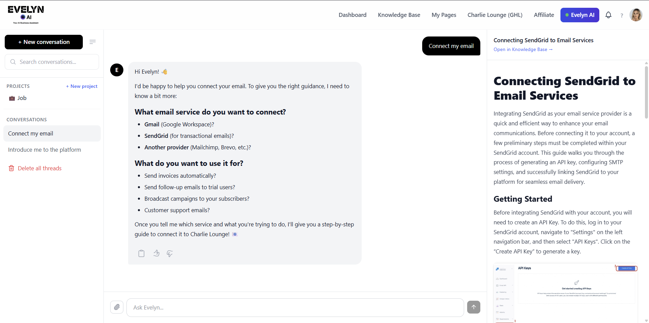This screenshot has width=649, height=323.
Task: Click the SendGrid transactional emails bullet
Action: point(189,136)
